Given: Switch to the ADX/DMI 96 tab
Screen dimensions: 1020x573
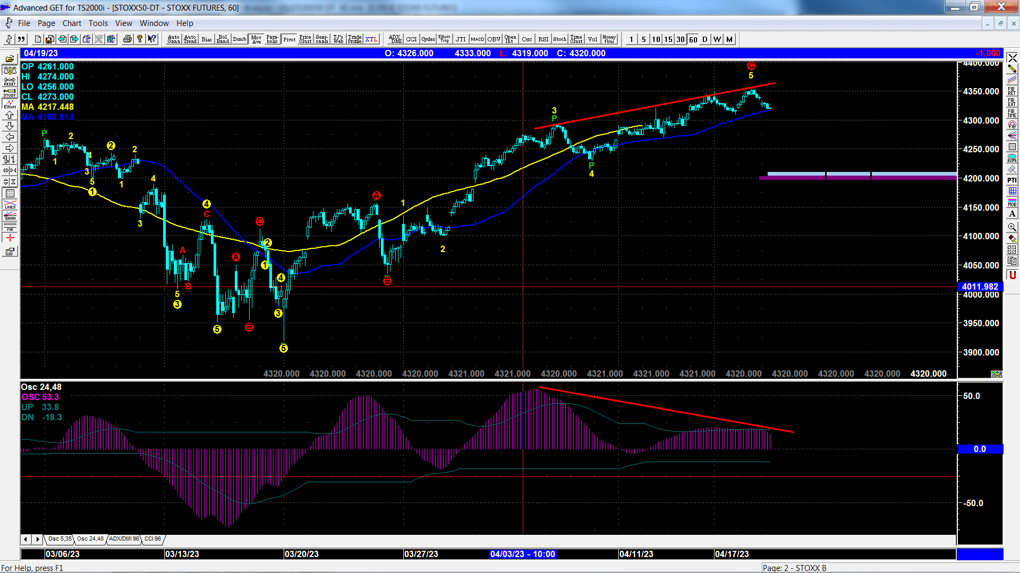Looking at the screenshot, I should pyautogui.click(x=124, y=539).
